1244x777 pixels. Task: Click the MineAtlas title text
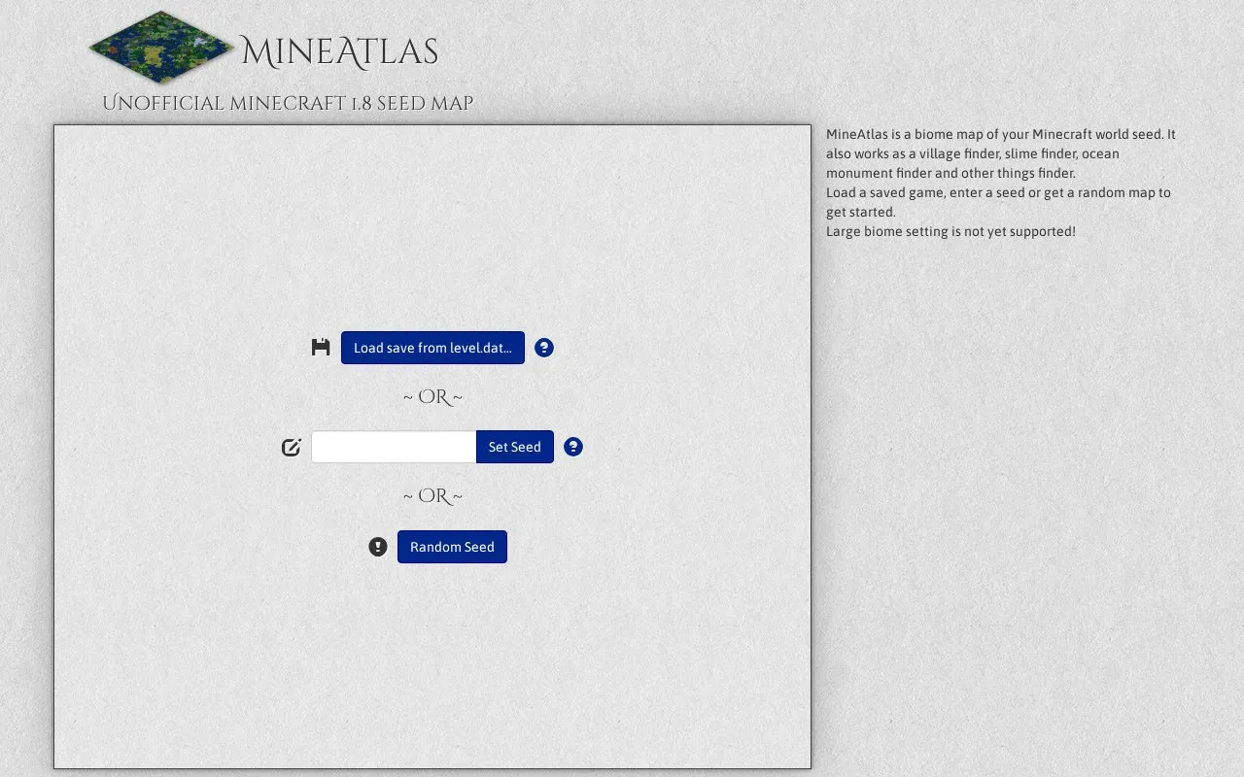pos(339,52)
